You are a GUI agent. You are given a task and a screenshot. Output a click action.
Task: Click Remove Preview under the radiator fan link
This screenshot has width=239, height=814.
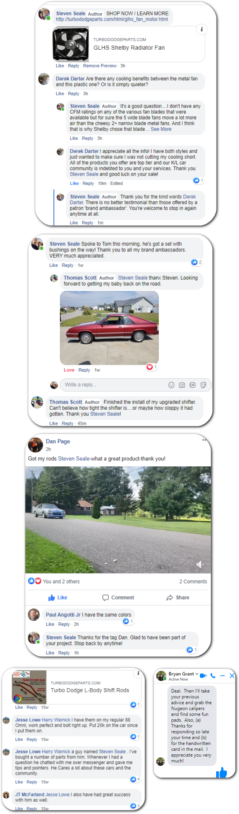pyautogui.click(x=100, y=66)
